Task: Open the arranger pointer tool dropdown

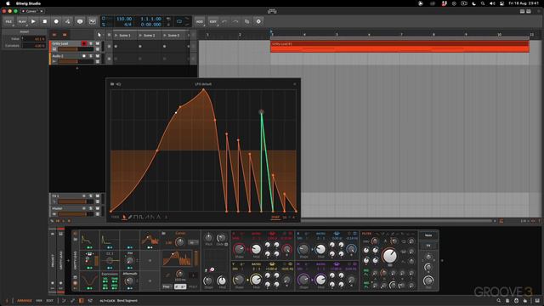Action: coord(99,35)
